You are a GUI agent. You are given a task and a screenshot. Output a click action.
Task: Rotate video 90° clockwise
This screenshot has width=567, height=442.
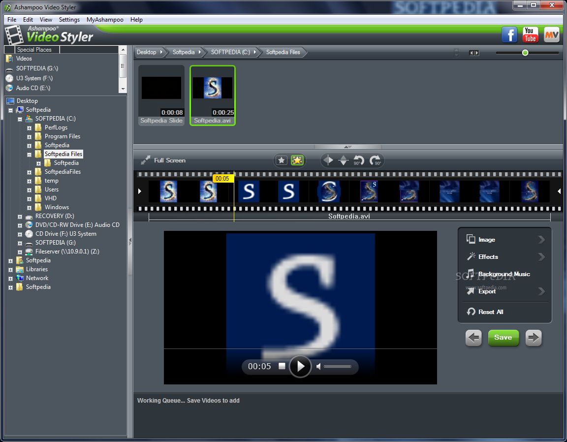375,160
